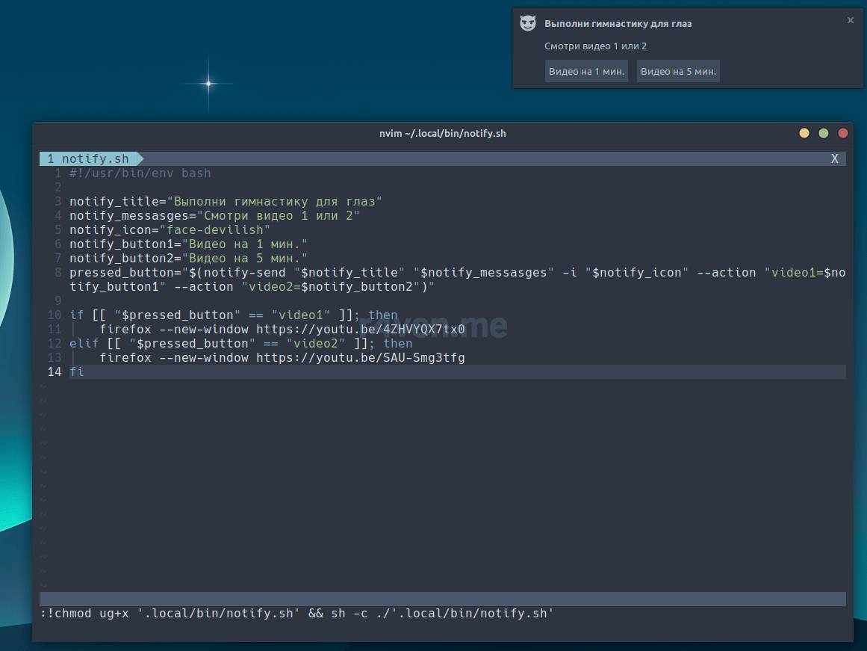Click the red close window button

[x=843, y=133]
